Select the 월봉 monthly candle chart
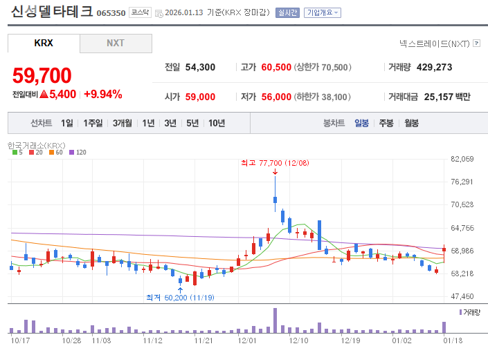 point(411,124)
